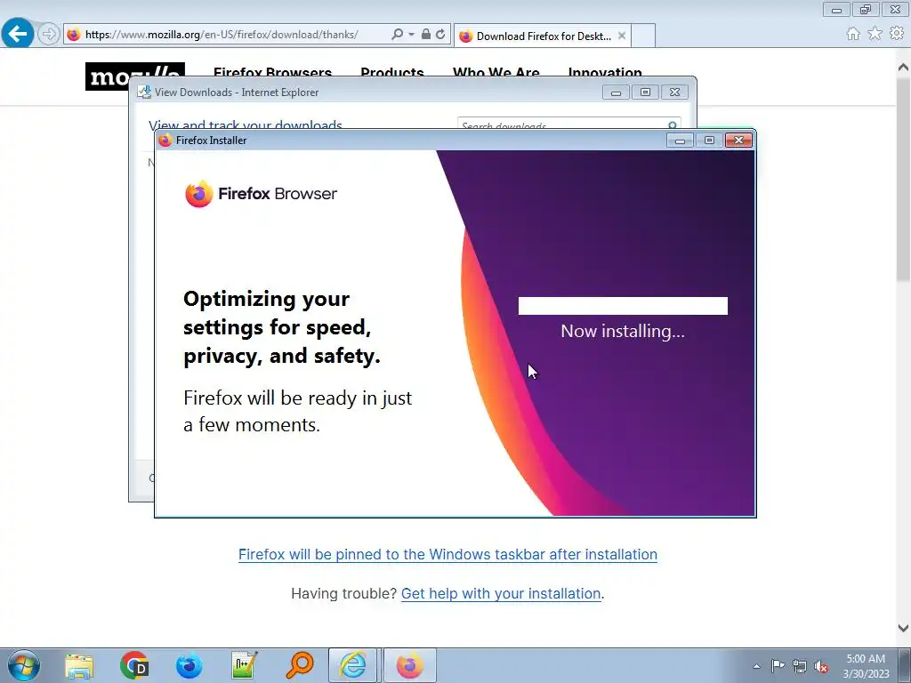Open the Windows Start menu orb
Viewport: 911px width, 683px height.
pyautogui.click(x=24, y=665)
